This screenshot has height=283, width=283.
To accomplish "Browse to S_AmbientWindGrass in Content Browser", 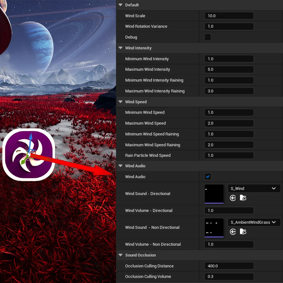I will [243, 232].
